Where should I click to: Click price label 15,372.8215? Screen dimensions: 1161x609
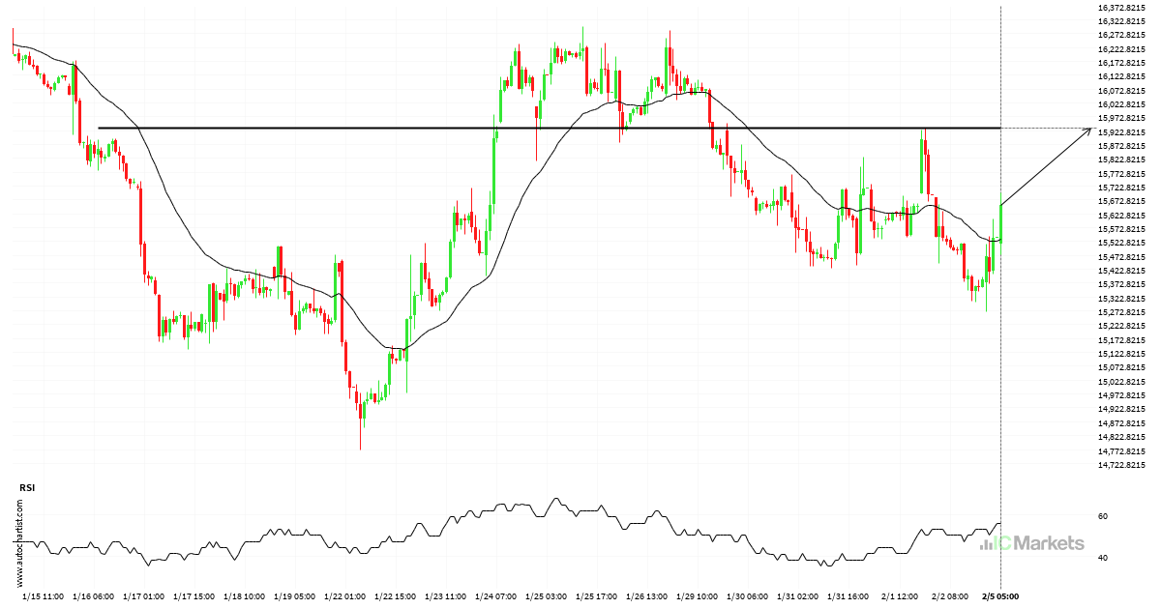pyautogui.click(x=1122, y=284)
